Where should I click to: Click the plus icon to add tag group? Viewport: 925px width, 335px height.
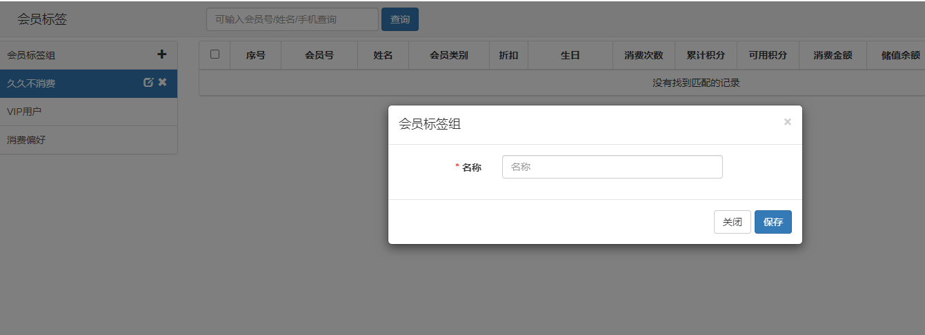(162, 54)
